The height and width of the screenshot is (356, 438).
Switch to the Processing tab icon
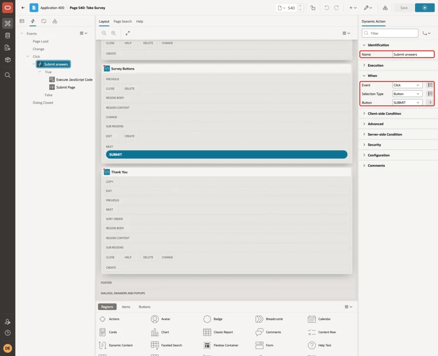coord(44,21)
